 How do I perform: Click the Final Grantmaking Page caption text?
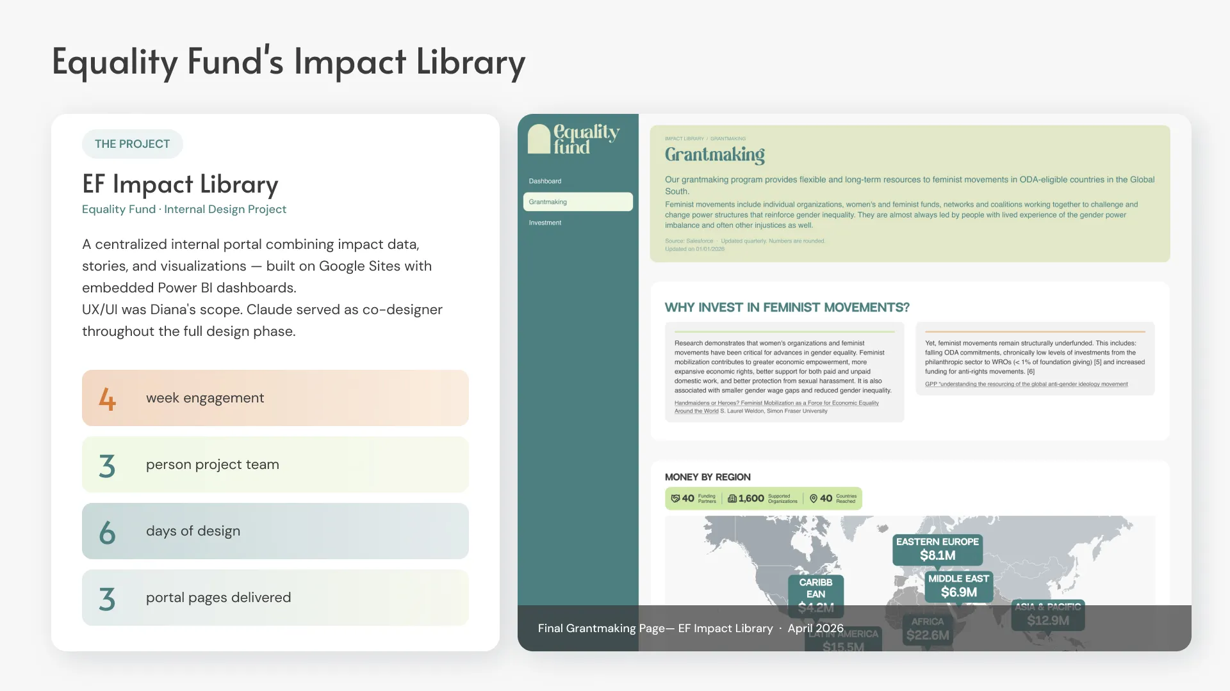pyautogui.click(x=691, y=628)
